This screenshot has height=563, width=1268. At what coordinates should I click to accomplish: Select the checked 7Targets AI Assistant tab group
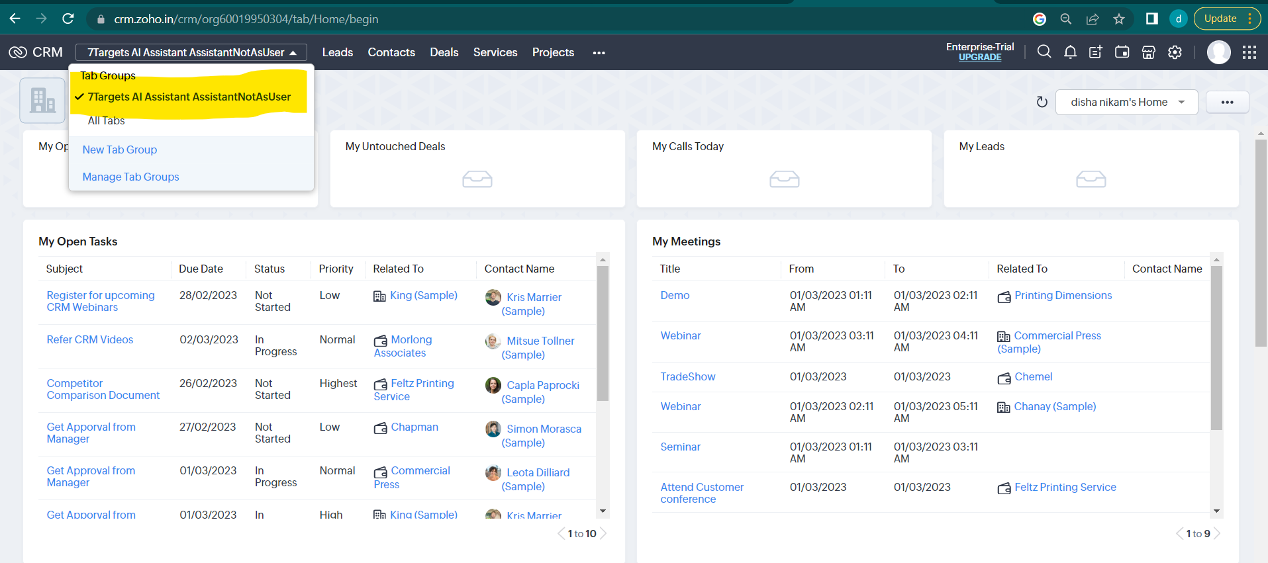click(x=189, y=97)
